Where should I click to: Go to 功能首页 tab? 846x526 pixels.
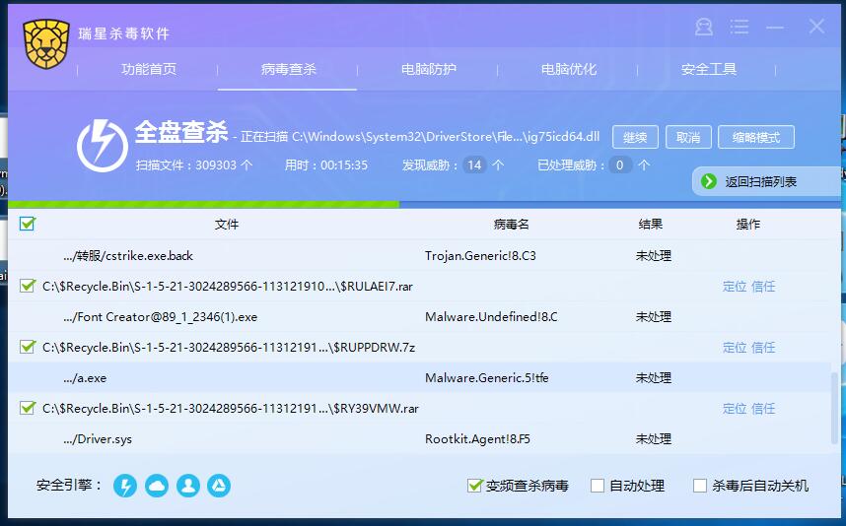pos(148,69)
